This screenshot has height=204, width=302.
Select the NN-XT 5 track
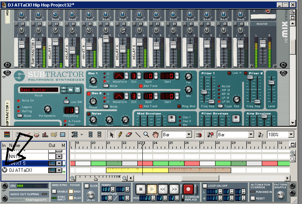pos(34,163)
